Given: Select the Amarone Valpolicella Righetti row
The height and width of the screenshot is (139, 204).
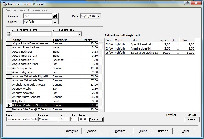Looking at the screenshot, I should click(52, 76).
